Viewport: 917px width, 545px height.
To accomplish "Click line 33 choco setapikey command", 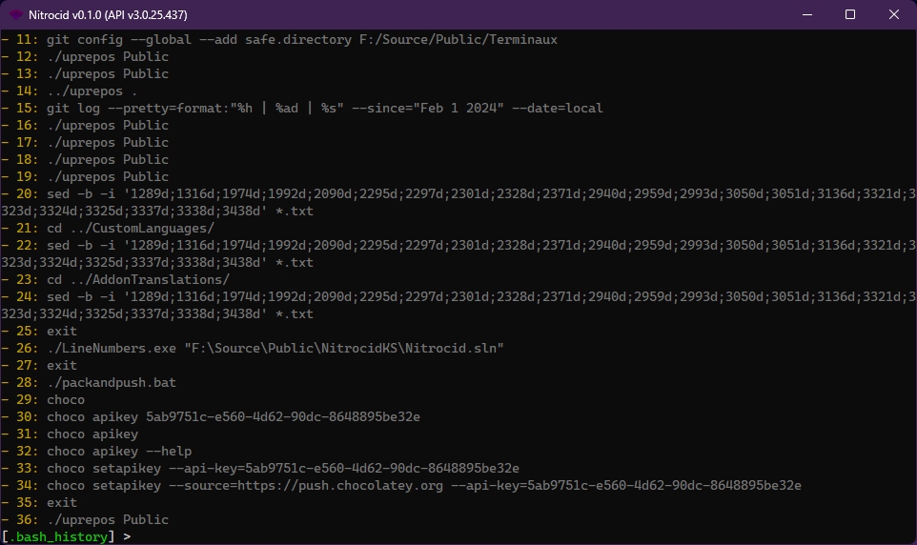I will (x=282, y=468).
